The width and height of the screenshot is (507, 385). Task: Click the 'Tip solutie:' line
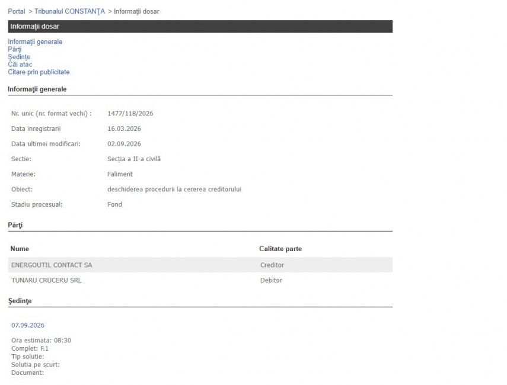[x=27, y=356]
